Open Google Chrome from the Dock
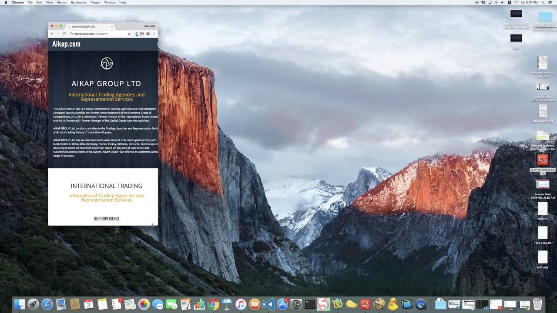 (x=213, y=304)
